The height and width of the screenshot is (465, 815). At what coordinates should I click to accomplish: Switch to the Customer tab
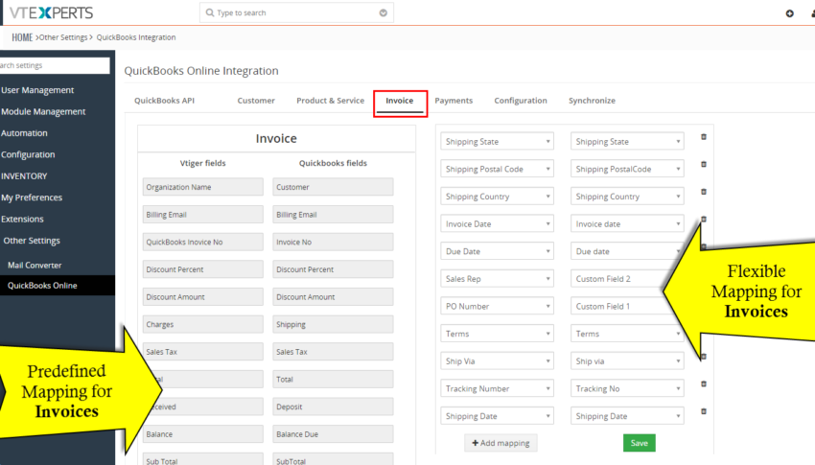(256, 101)
